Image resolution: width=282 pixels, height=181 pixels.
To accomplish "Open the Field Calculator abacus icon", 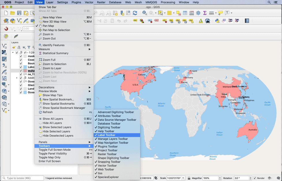I will [192, 13].
